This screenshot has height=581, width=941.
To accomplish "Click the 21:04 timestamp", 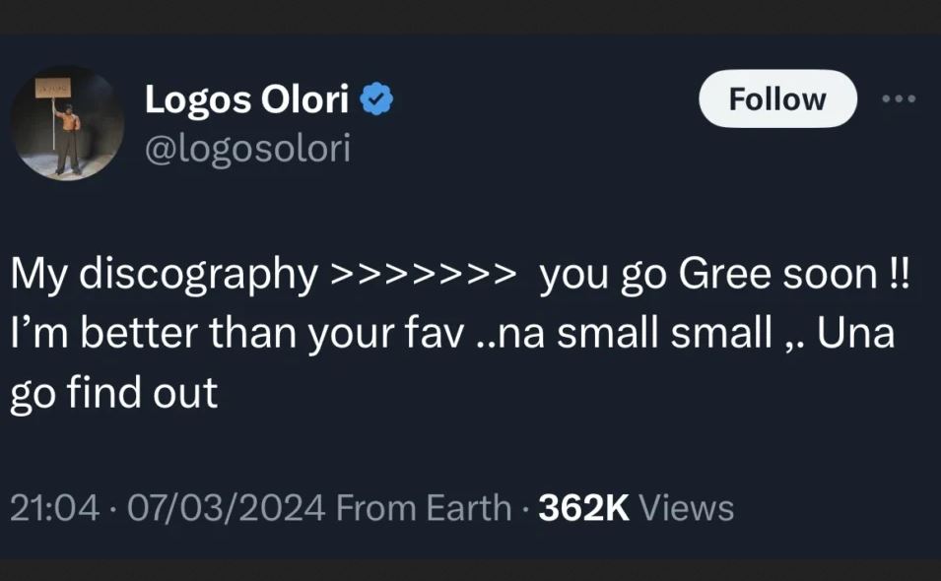I will pos(54,508).
